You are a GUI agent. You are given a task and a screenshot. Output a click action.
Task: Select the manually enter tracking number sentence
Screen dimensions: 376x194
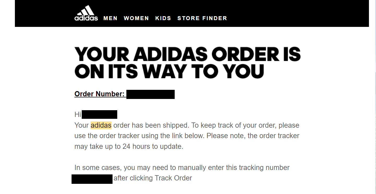click(182, 167)
